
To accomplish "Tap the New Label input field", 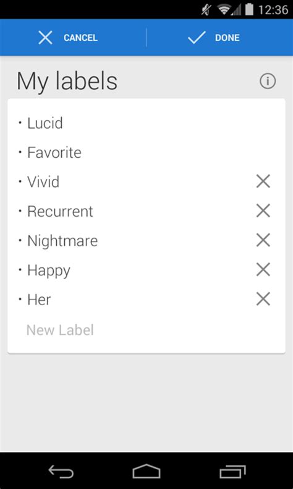I will 146,330.
